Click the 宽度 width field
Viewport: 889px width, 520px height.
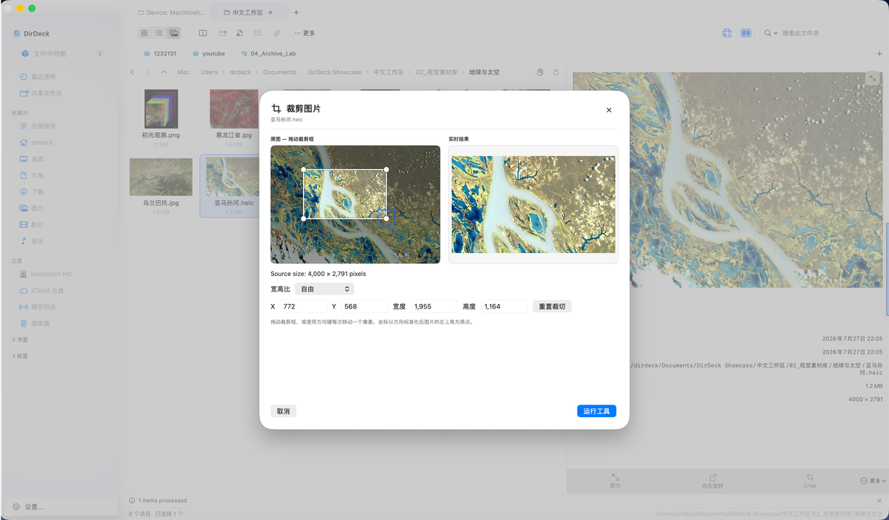point(434,306)
